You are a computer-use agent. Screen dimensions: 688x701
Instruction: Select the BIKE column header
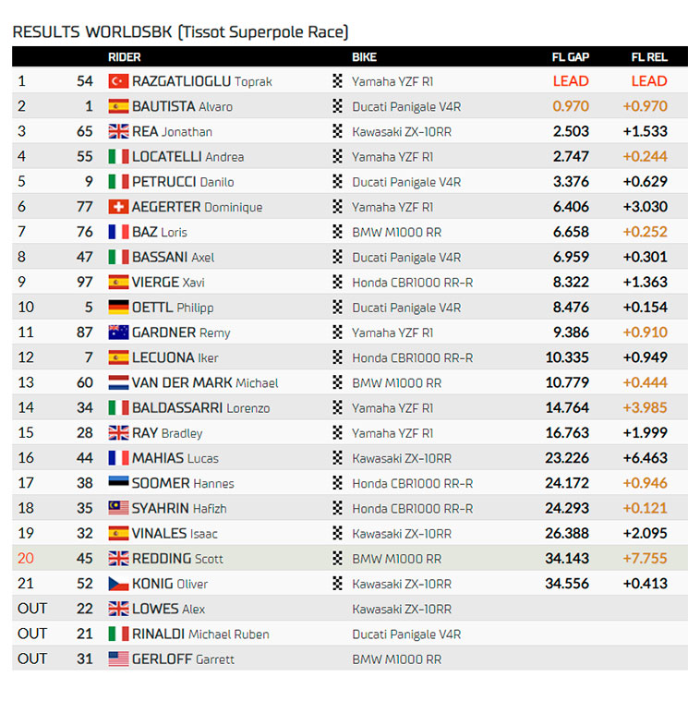pyautogui.click(x=365, y=57)
